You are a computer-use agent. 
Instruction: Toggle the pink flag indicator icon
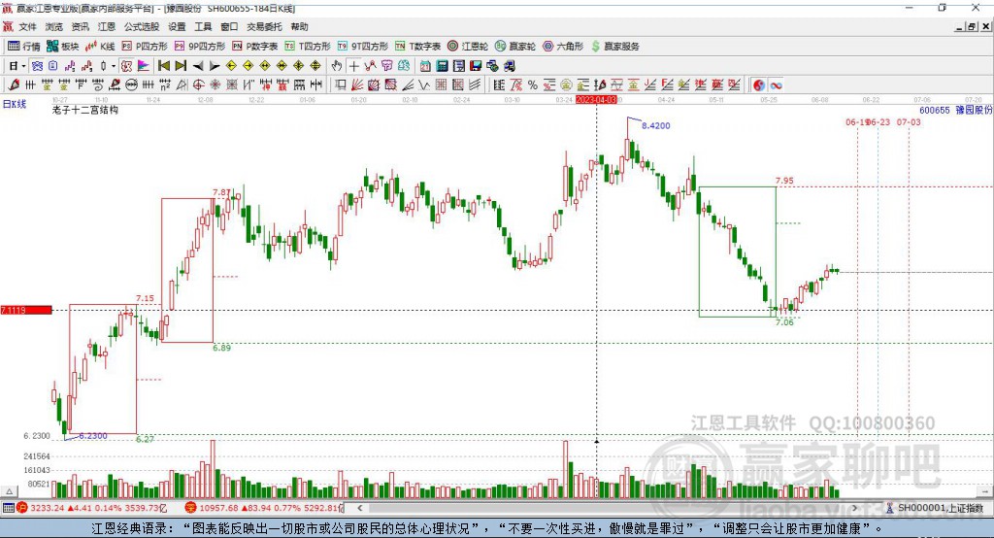144,66
